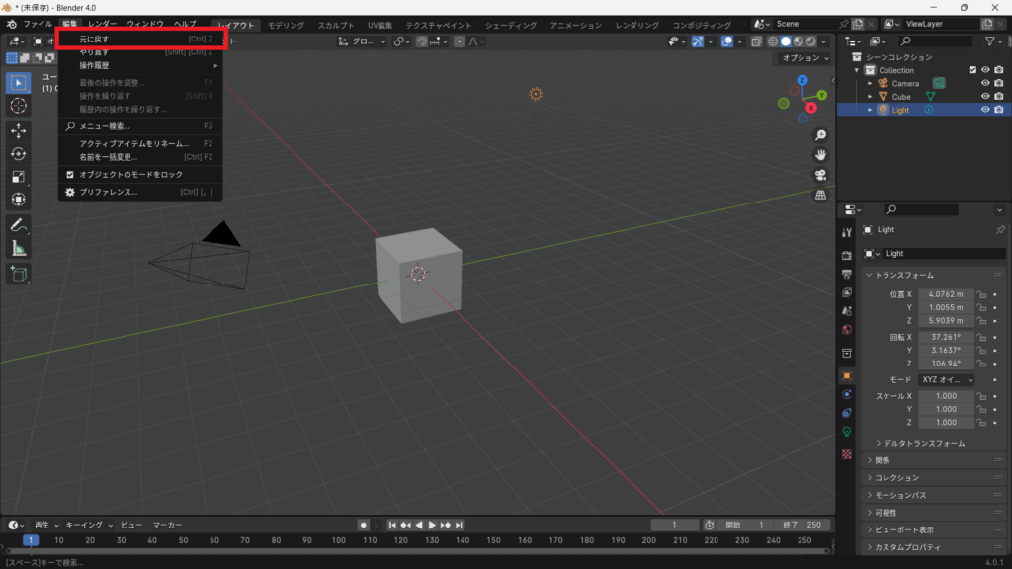Click the frame 1 playhead marker
The image size is (1012, 569).
point(31,540)
